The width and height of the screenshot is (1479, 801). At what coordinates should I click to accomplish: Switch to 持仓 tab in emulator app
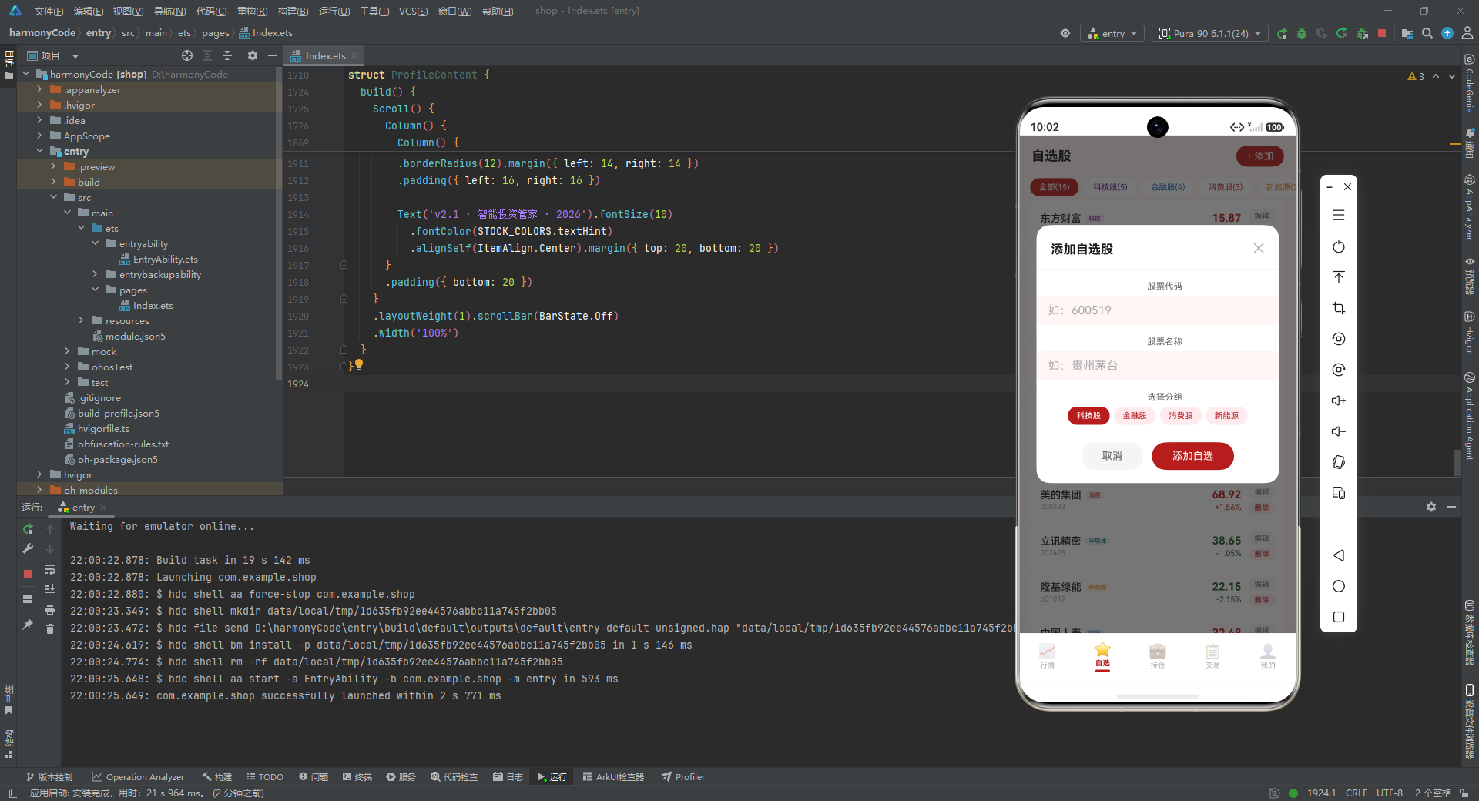1158,656
